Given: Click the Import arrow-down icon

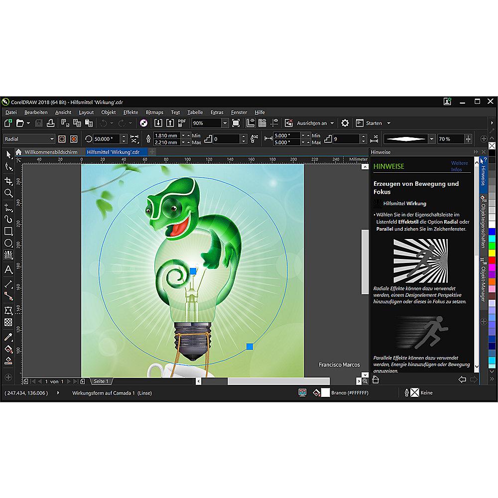Looking at the screenshot, I should tap(158, 123).
